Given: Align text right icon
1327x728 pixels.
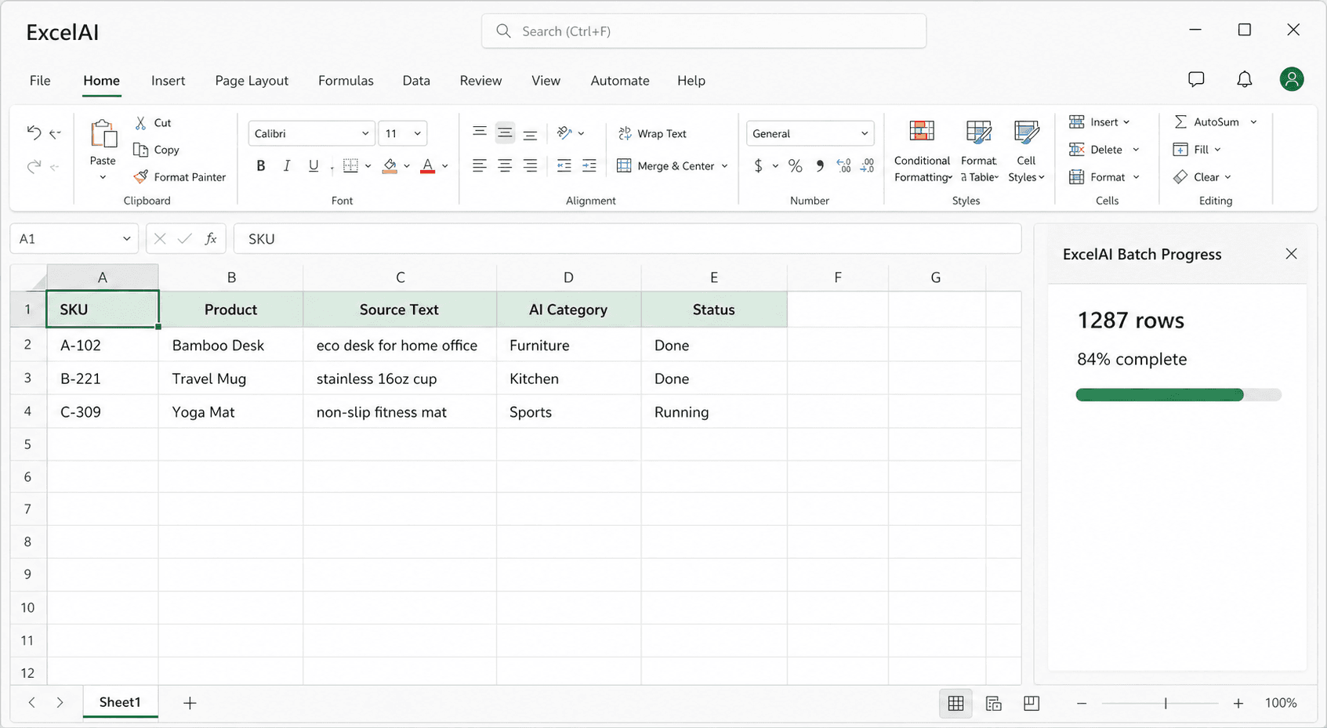Looking at the screenshot, I should pyautogui.click(x=530, y=165).
